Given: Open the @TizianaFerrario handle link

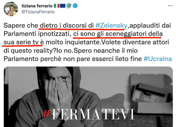Looking at the screenshot, I should coord(38,12).
